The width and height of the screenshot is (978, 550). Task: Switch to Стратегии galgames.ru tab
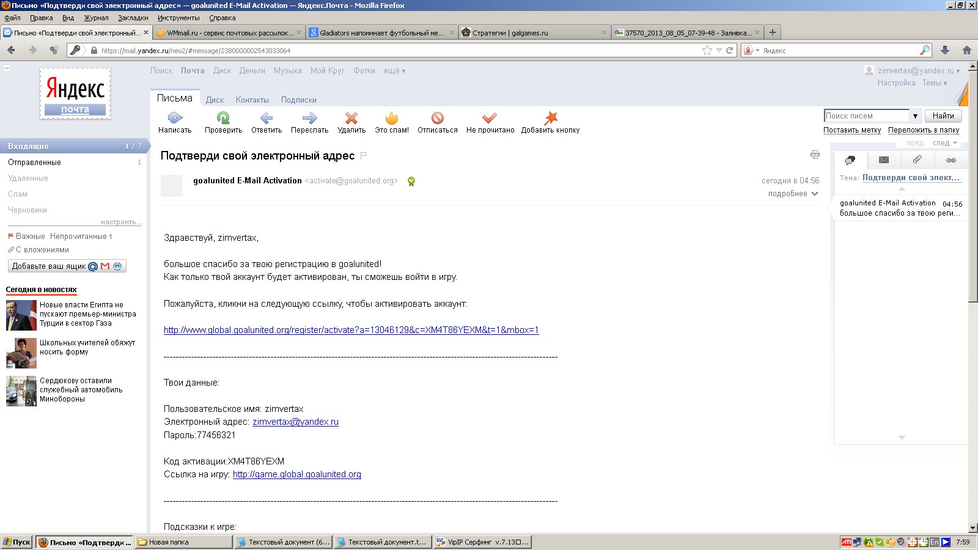pos(534,33)
